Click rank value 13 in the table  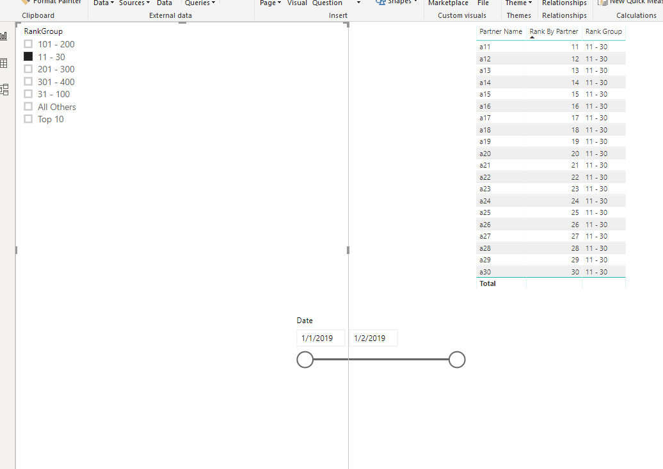(575, 70)
